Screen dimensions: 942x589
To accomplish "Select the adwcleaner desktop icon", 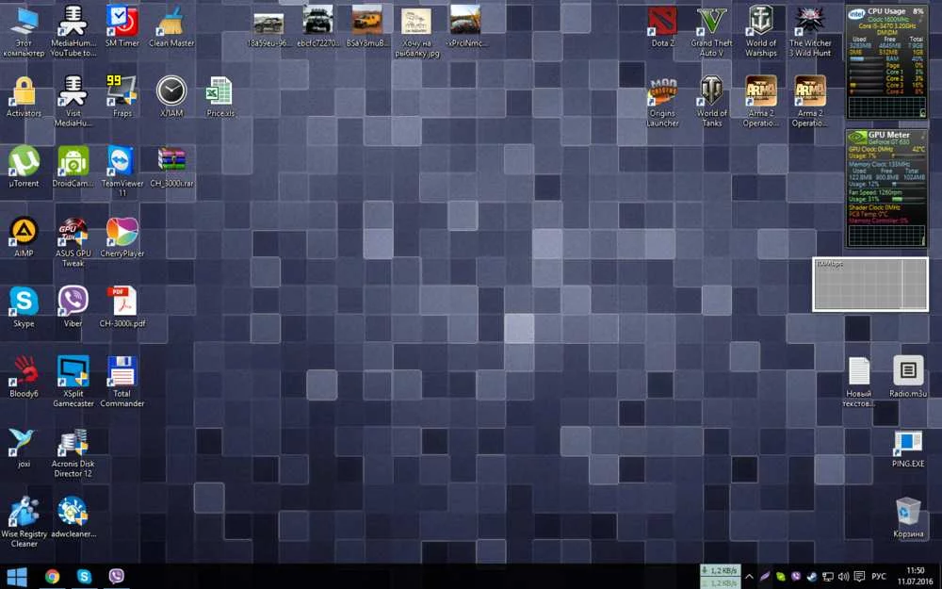I will tap(73, 516).
